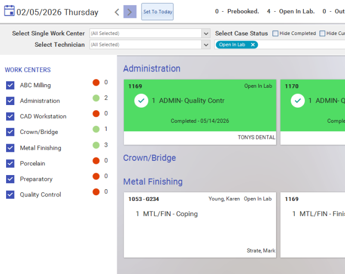
Task: Uncheck the Preparatory work center
Action: click(x=10, y=179)
